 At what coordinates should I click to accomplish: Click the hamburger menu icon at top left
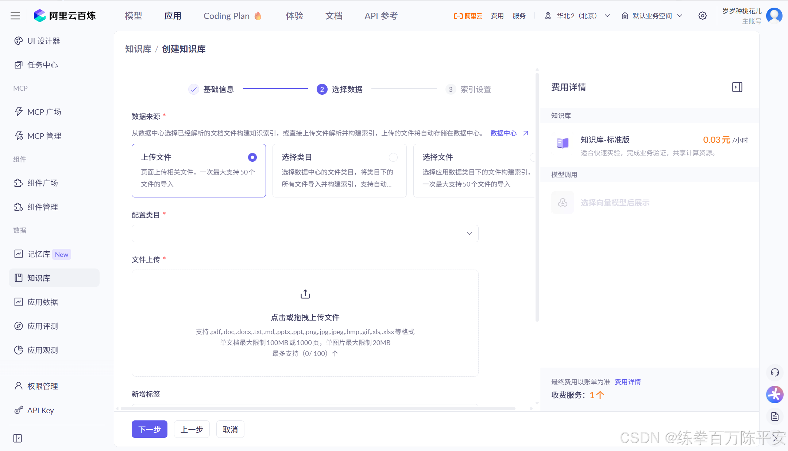click(x=15, y=16)
